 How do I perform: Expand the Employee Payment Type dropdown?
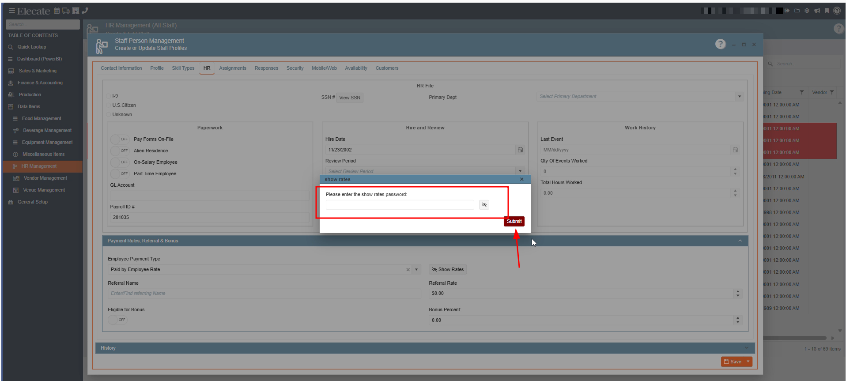pyautogui.click(x=416, y=270)
